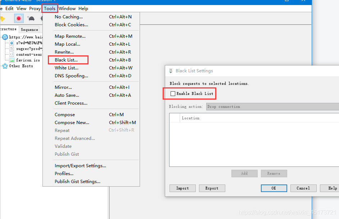Screen dimensions: 339x219
Task: Confirm with the OK button
Action: [274, 188]
